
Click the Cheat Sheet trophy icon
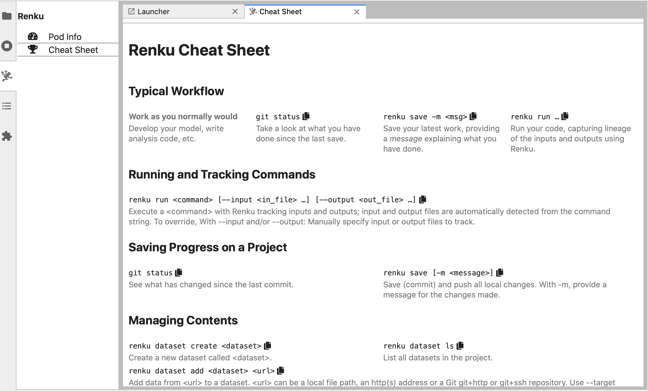pyautogui.click(x=32, y=49)
